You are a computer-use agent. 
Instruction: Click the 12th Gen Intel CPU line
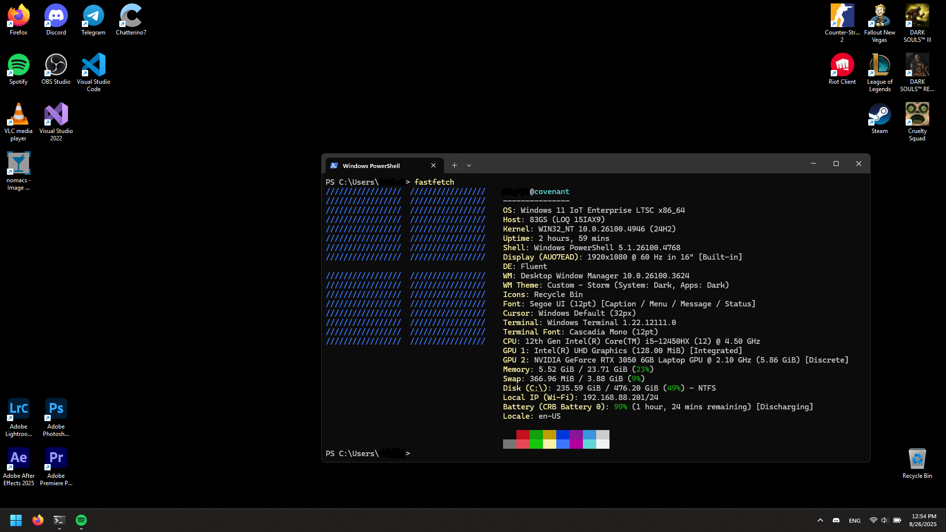click(x=631, y=341)
